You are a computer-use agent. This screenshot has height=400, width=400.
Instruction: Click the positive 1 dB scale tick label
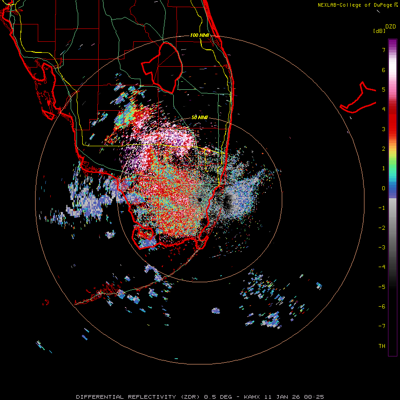click(x=384, y=168)
